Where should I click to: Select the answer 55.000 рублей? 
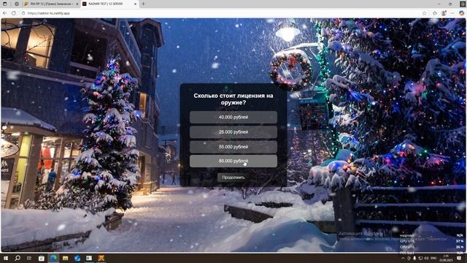point(233,147)
